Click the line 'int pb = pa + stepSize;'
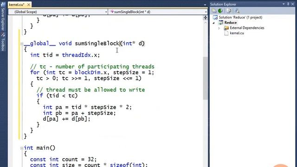 point(79,113)
